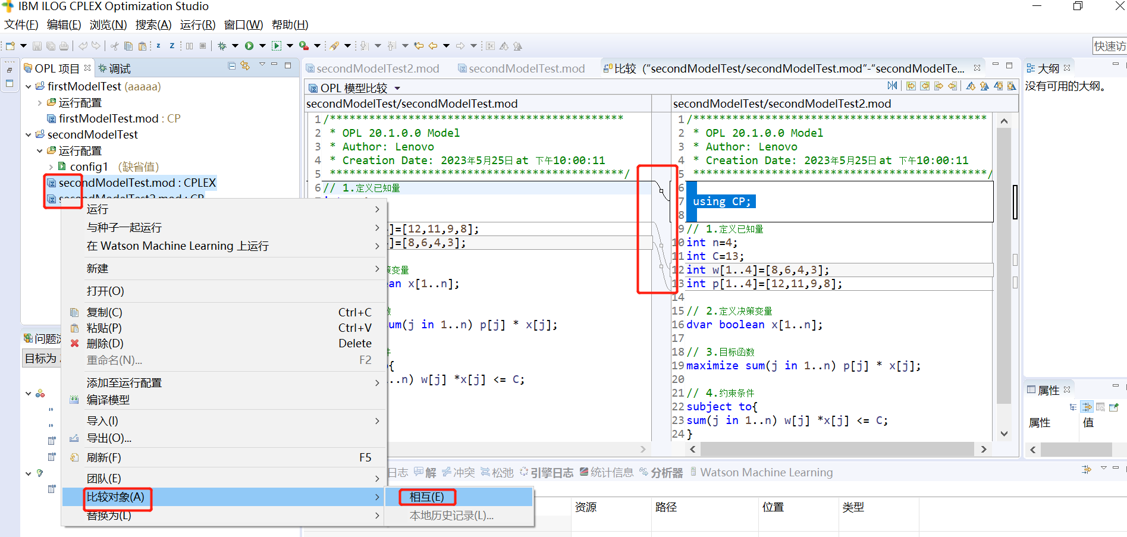The width and height of the screenshot is (1127, 537).
Task: Close the 比较 compare editor tab
Action: pyautogui.click(x=977, y=68)
